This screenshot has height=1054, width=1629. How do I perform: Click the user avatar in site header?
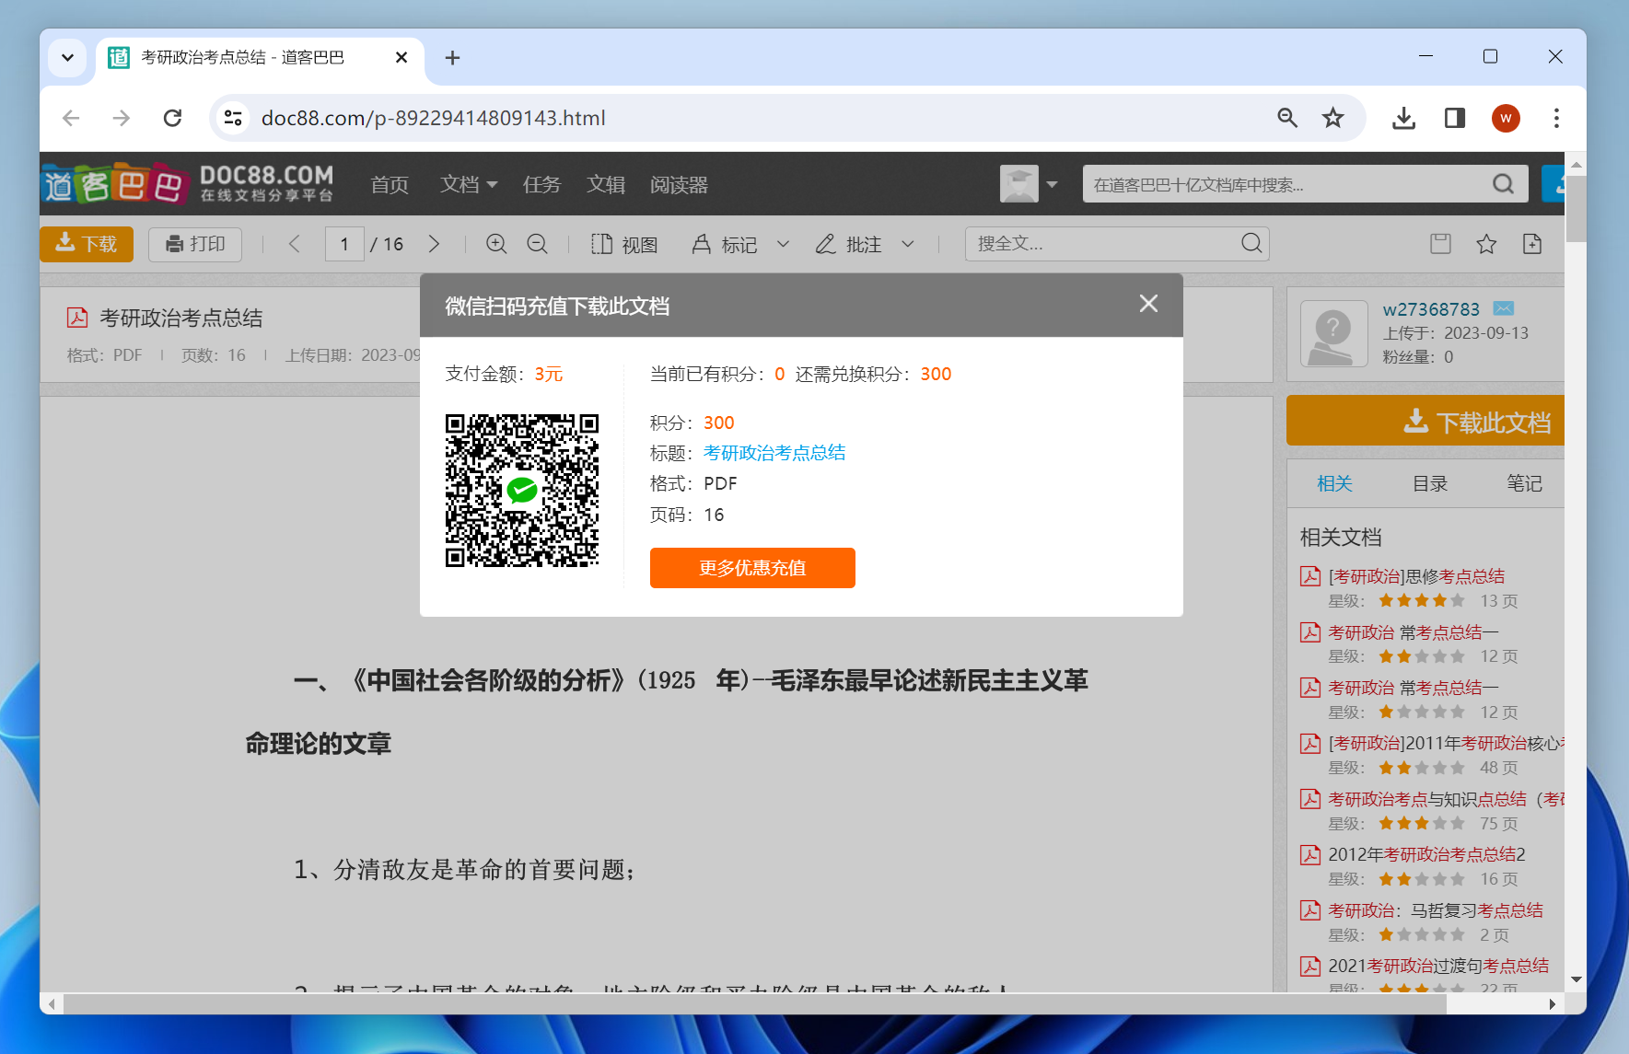[1019, 184]
